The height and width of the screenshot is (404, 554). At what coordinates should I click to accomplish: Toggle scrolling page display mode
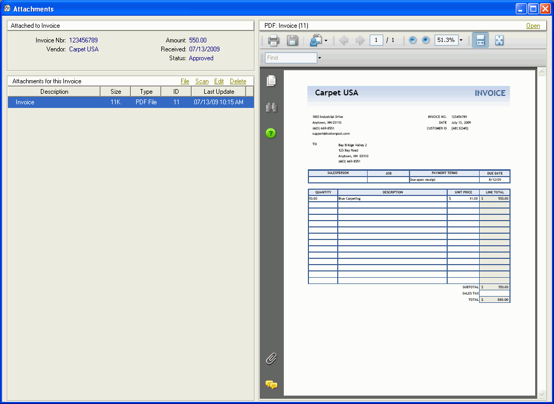(x=480, y=40)
